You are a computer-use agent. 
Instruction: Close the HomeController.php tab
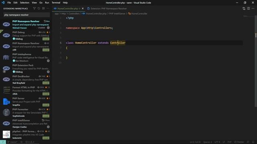click(83, 8)
